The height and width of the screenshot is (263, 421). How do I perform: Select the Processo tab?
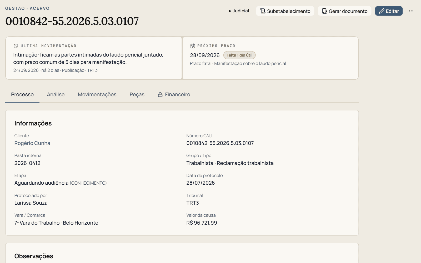22,94
